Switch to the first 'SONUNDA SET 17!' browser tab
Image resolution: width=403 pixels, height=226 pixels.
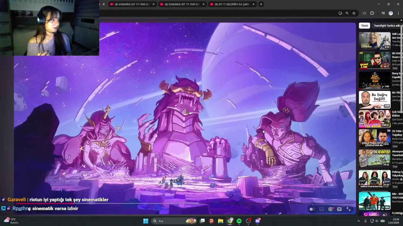[132, 4]
